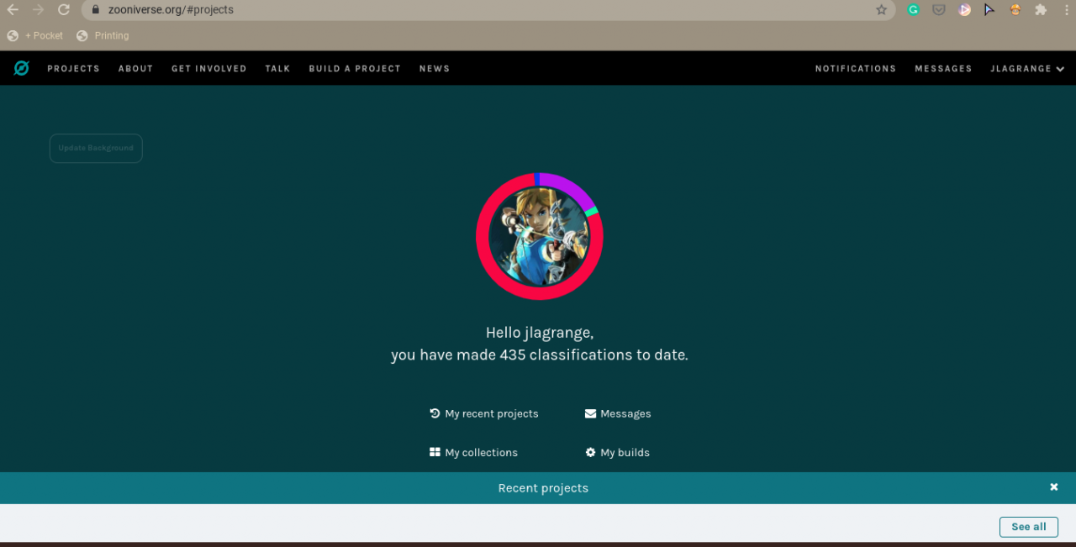Open the Projects menu item
1076x547 pixels.
tap(73, 69)
